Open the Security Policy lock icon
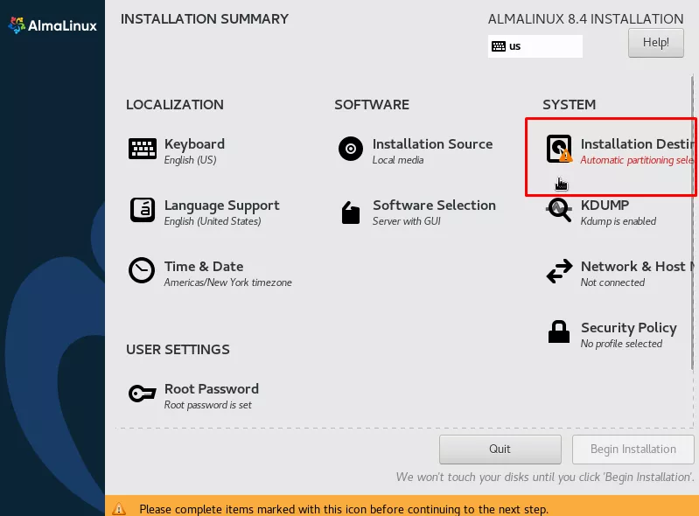 558,331
